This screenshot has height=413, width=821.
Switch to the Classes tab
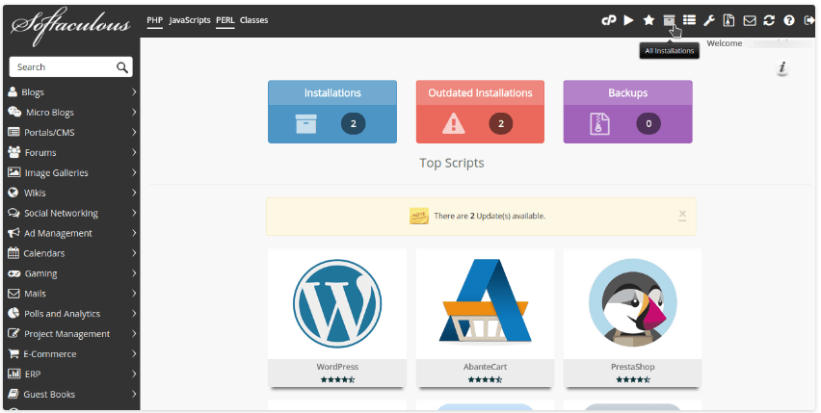click(x=254, y=20)
